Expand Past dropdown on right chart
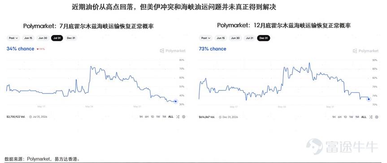The height and width of the screenshot is (163, 387). [206, 38]
